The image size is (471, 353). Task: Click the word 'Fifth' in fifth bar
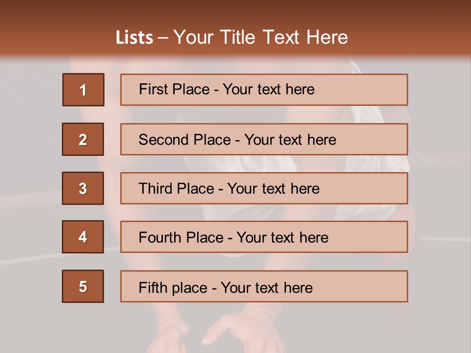149,288
